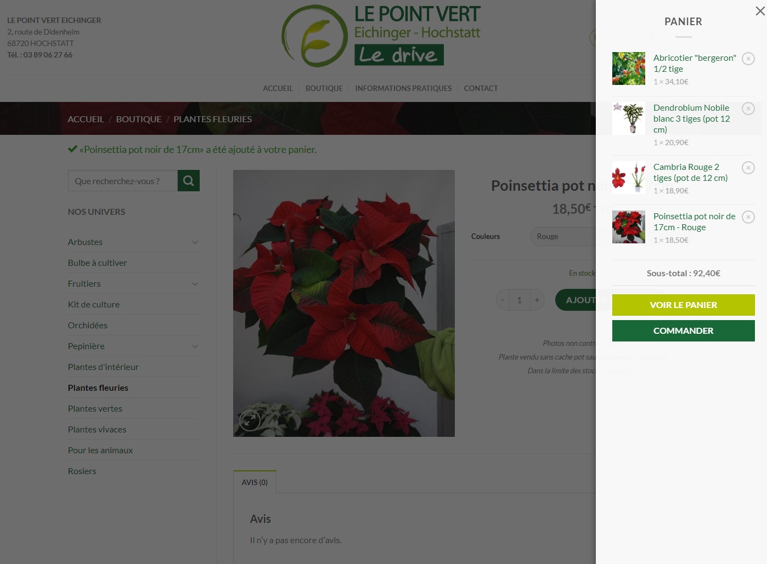Screen dimensions: 767x564
Task: Click the Le Point Vert logo
Action: [381, 36]
